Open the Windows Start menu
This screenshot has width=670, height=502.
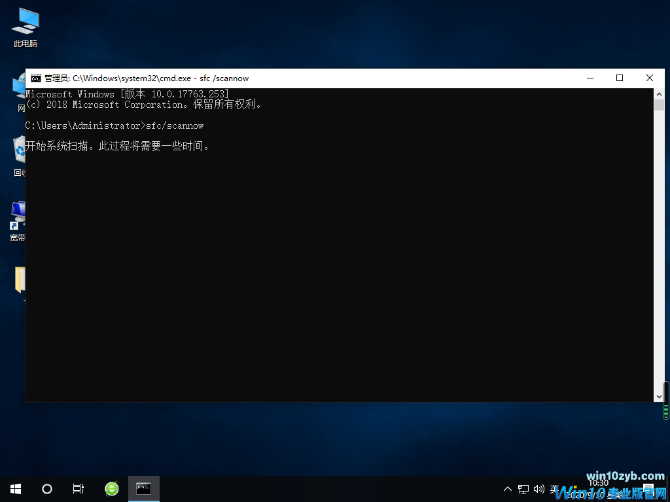15,488
